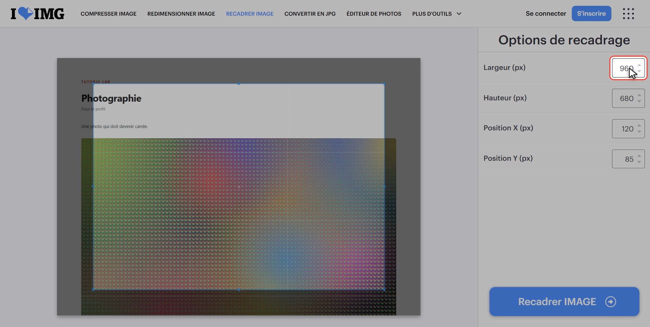Click the top-right crop handle
650x327 pixels.
click(x=384, y=84)
